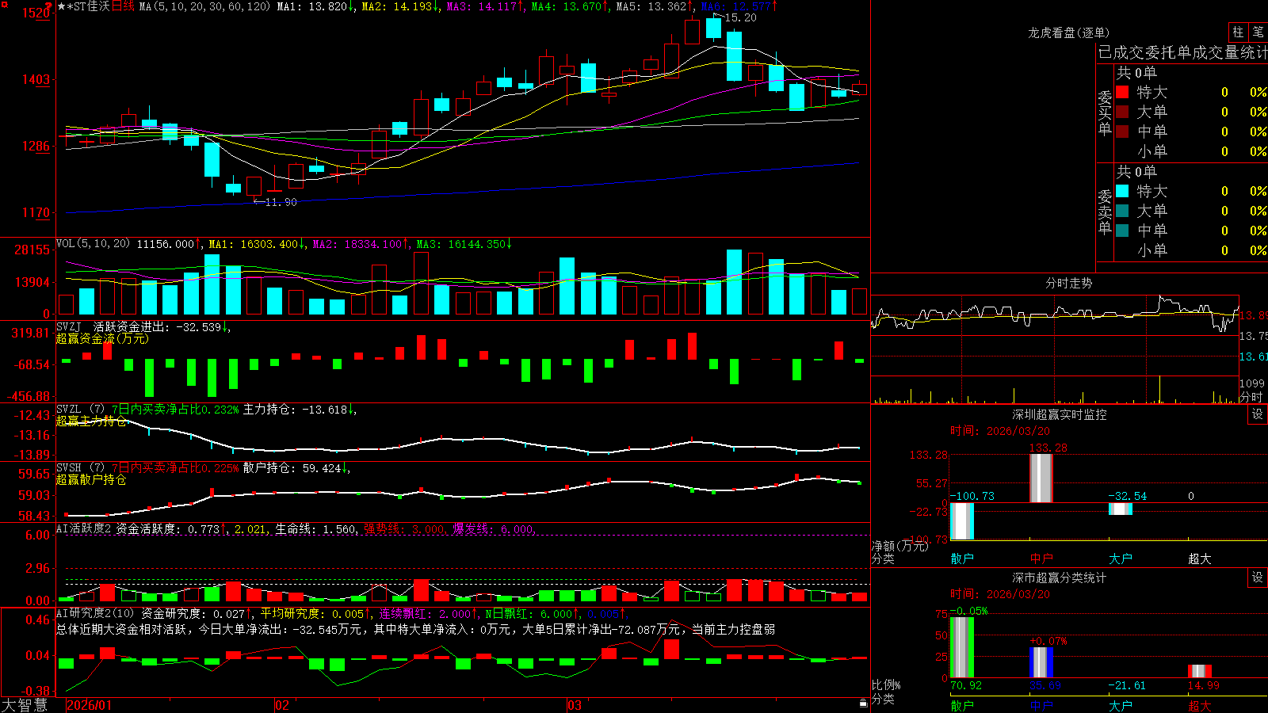Click the 日线 period selector label
The width and height of the screenshot is (1268, 713).
coord(123,6)
